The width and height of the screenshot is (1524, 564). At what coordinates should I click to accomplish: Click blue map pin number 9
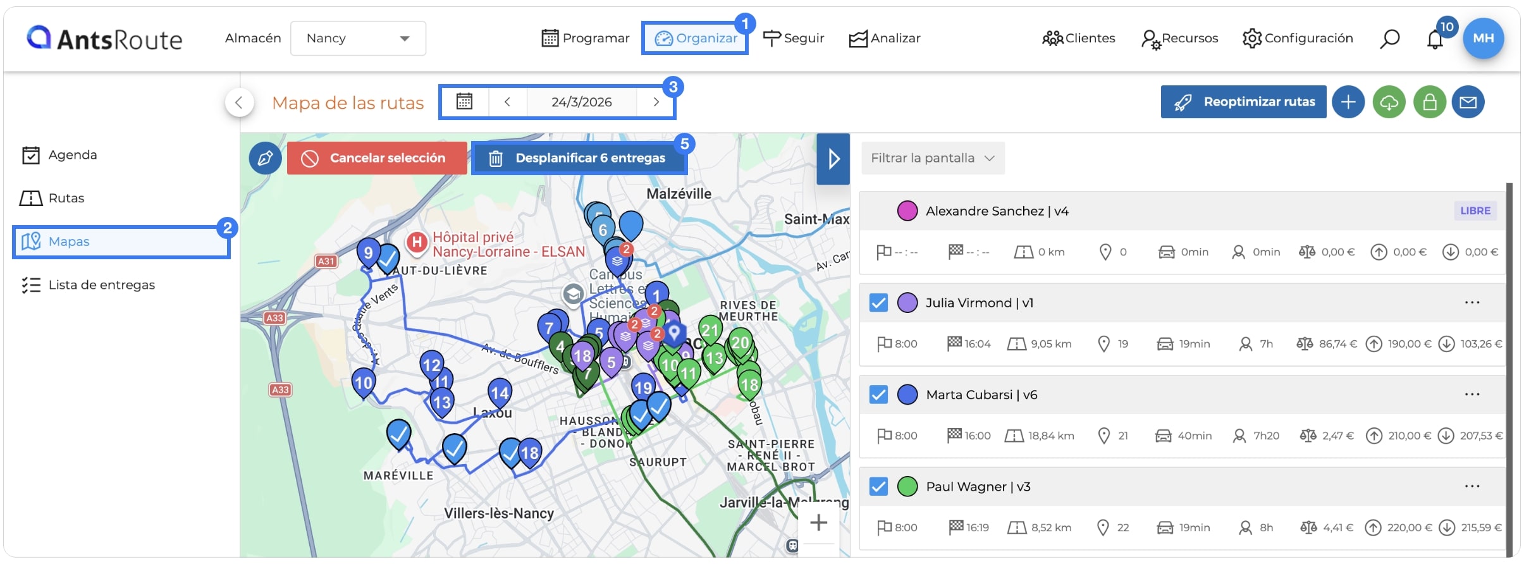click(369, 253)
